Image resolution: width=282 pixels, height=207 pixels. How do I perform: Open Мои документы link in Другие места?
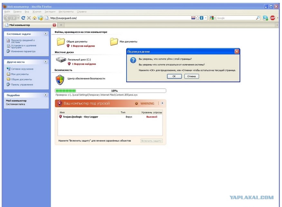[x=20, y=74]
